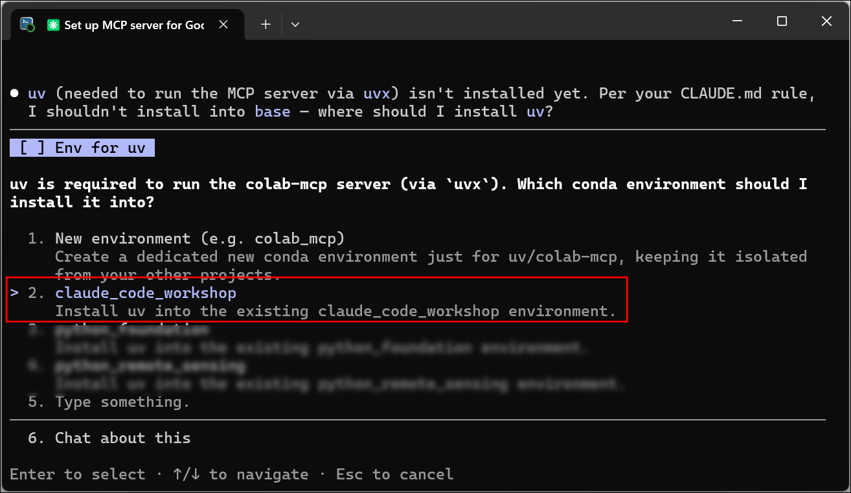This screenshot has height=493, width=851.
Task: Click the green Claude icon on the tab
Action: [52, 25]
